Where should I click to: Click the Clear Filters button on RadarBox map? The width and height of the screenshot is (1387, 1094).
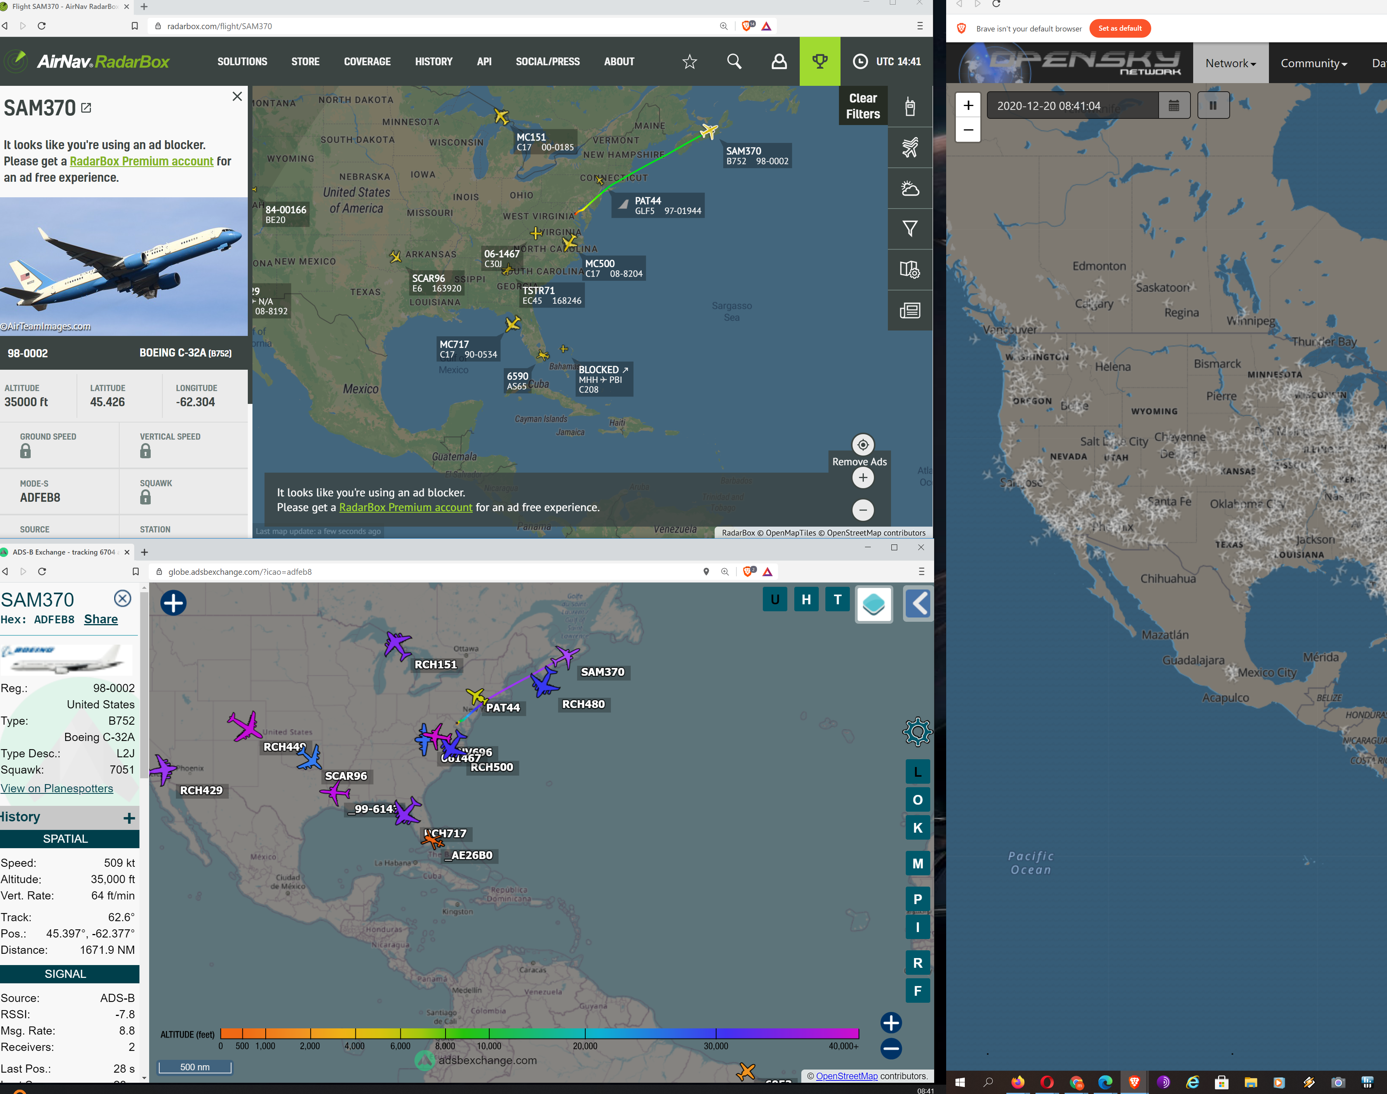(863, 106)
